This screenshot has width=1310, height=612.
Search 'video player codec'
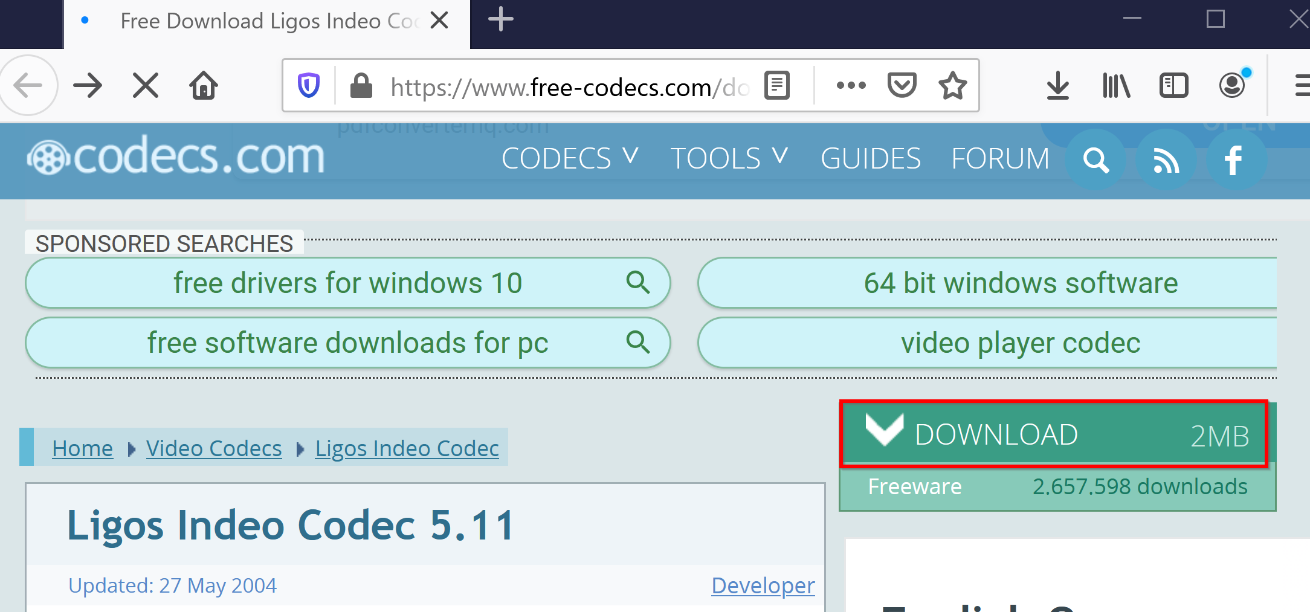tap(987, 343)
